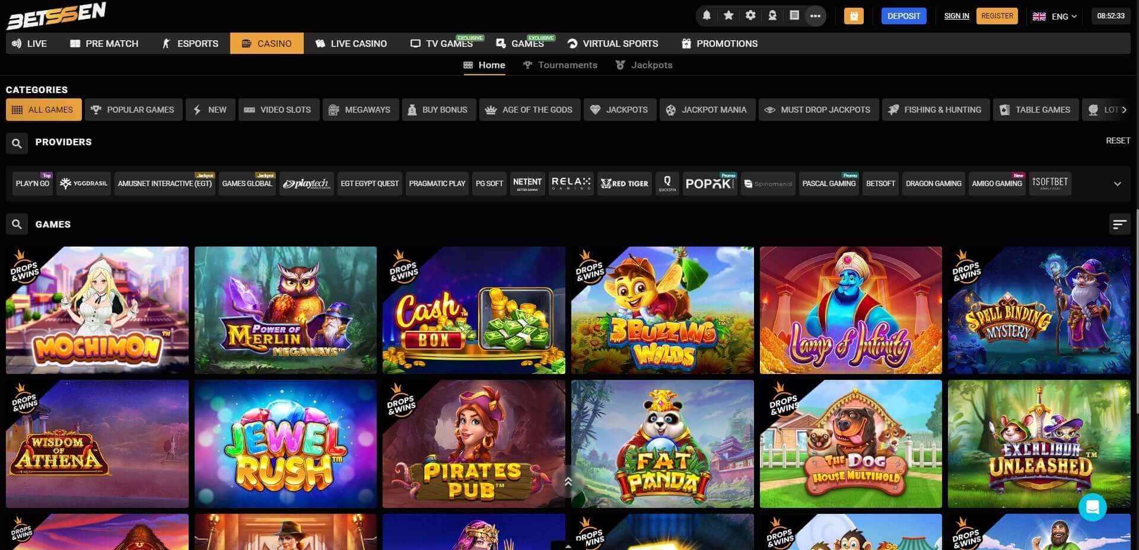Toggle the NetEnt provider filter

[x=527, y=184]
